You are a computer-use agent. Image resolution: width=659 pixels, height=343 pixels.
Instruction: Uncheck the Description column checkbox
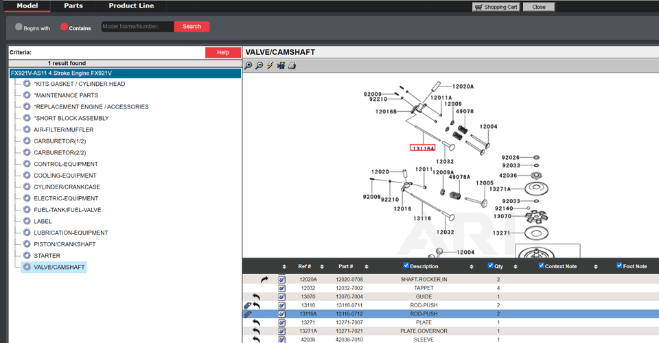406,265
